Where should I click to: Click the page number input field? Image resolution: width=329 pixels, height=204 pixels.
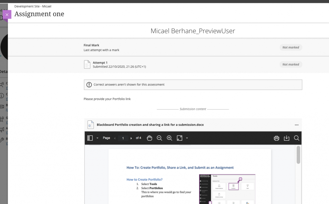(x=123, y=138)
